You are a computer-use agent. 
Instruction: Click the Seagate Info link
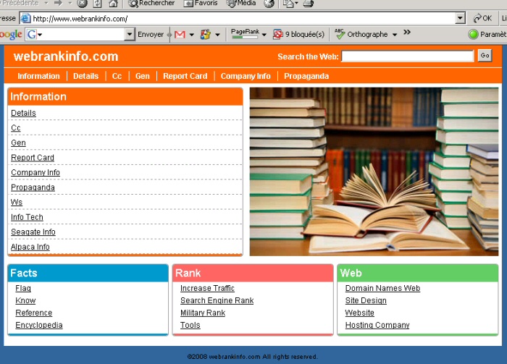coord(33,232)
